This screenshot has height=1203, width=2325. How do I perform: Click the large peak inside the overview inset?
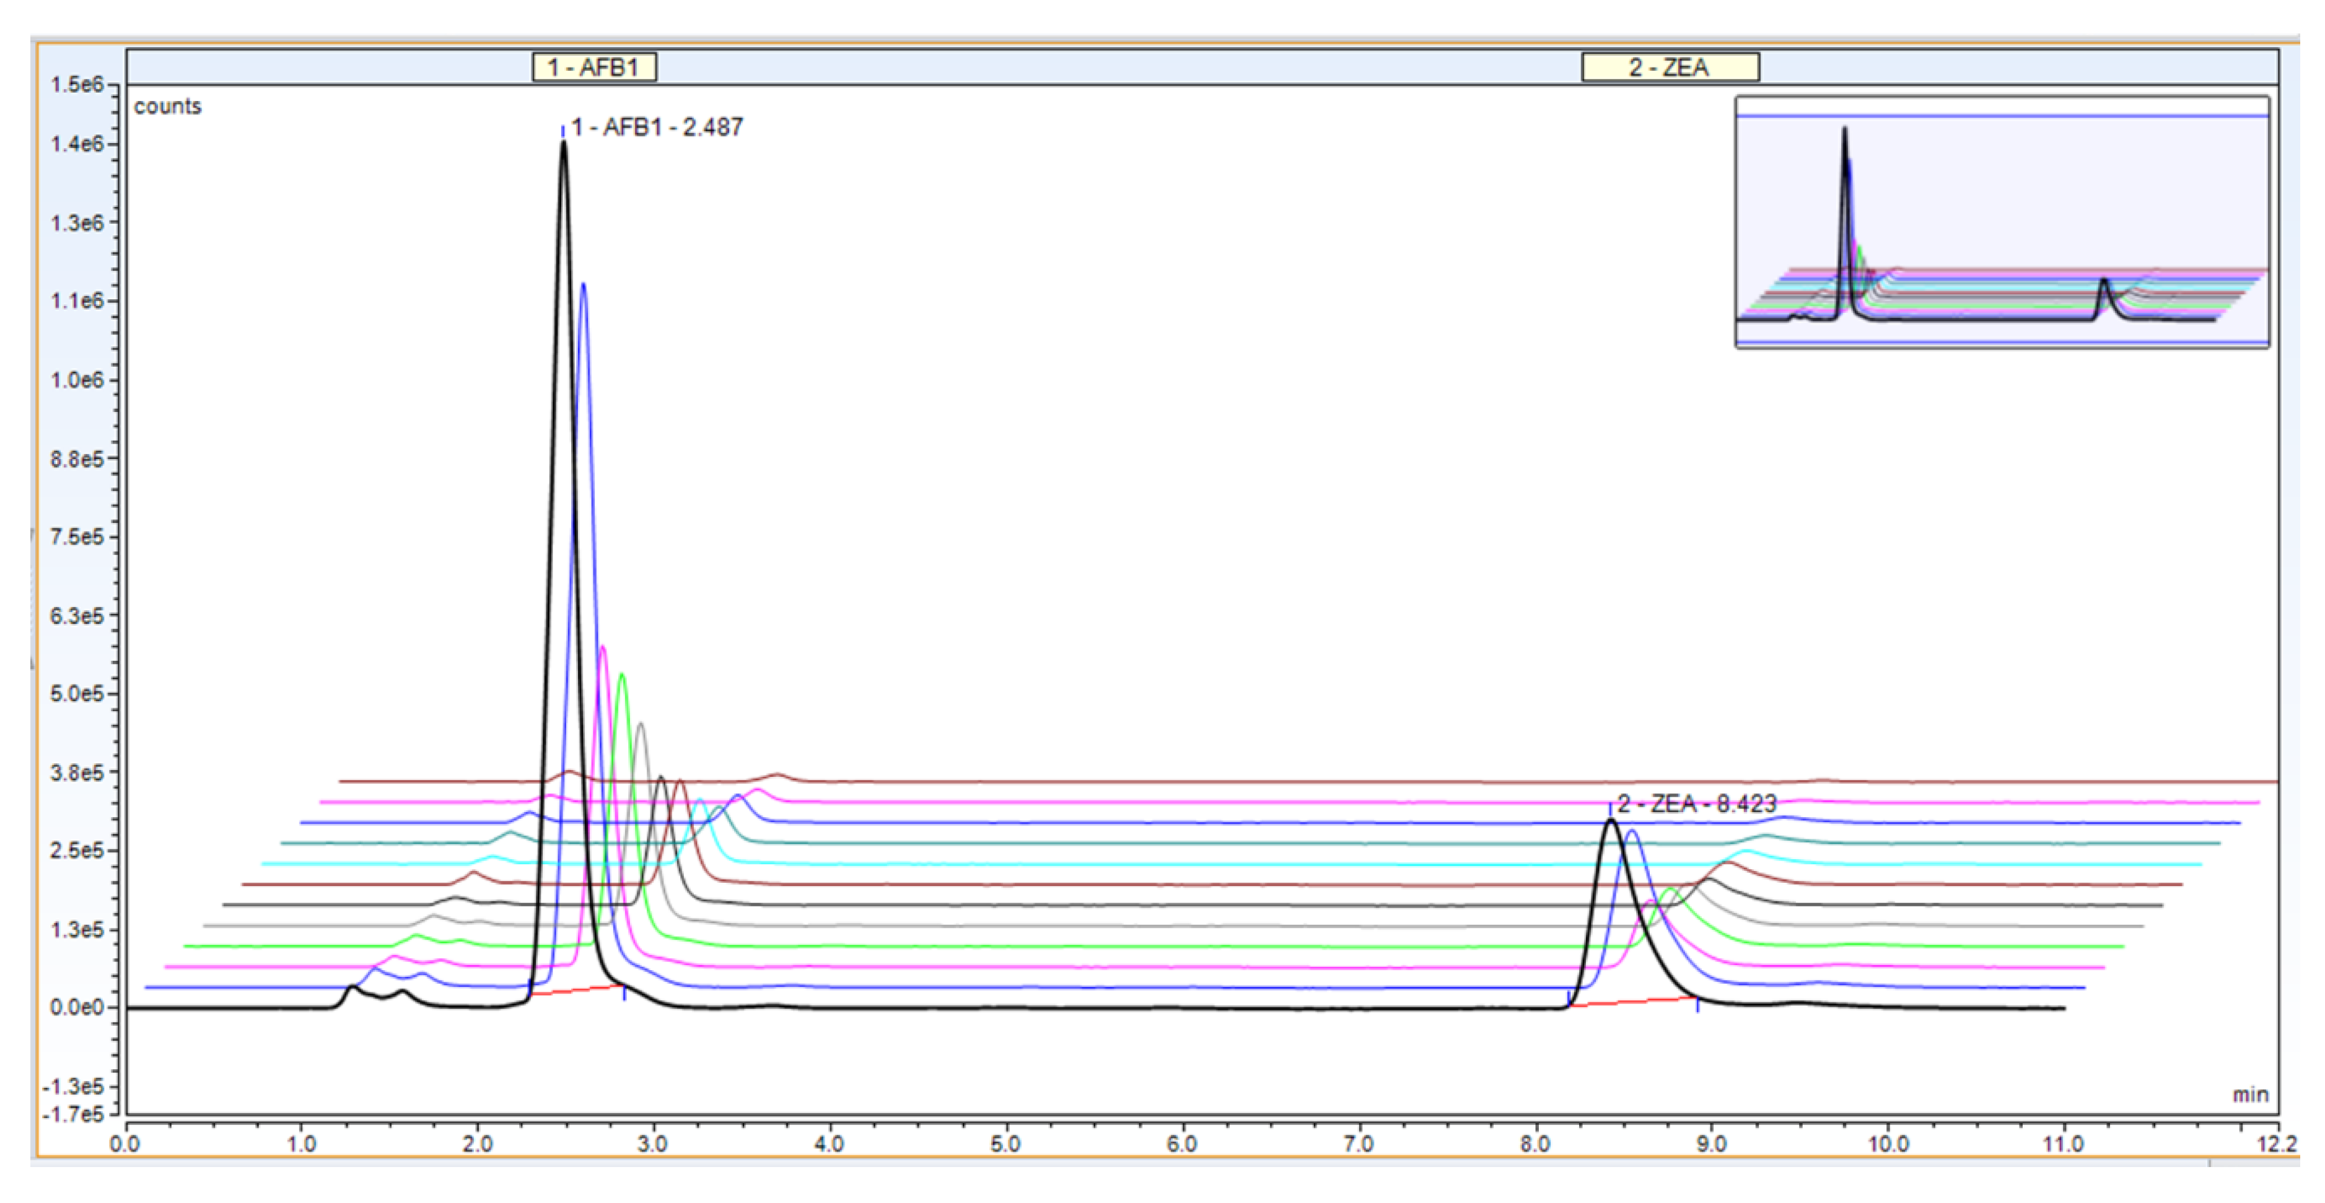tap(1845, 180)
